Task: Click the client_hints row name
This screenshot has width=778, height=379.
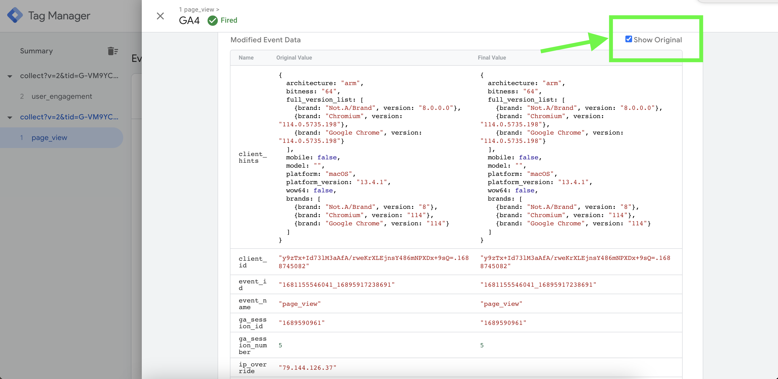Action: coord(253,157)
